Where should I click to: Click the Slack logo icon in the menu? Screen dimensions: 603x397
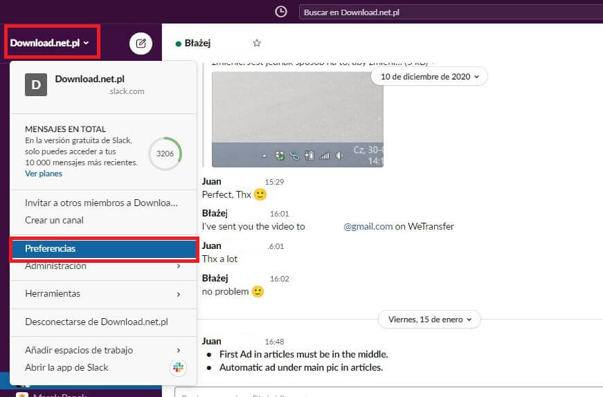178,367
